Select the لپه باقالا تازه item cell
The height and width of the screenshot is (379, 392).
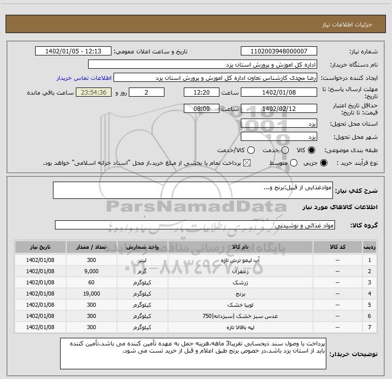[240, 327]
